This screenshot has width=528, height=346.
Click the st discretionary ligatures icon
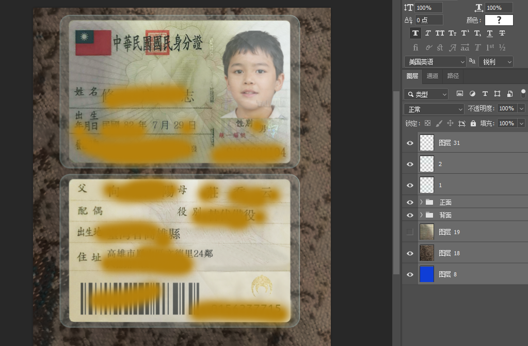[440, 47]
